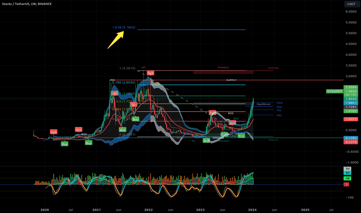Screen dimensions: 361x213
Task: Click 2021 on the time axis
Action: pyautogui.click(x=96, y=210)
